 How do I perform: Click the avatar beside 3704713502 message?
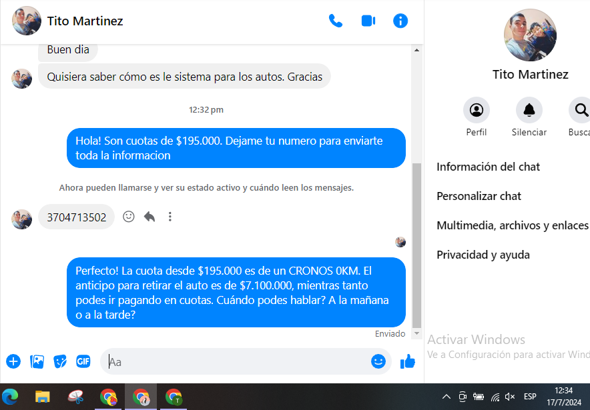[21, 219]
